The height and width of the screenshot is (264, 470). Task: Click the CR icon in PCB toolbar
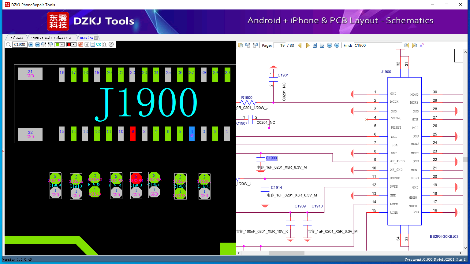pyautogui.click(x=99, y=45)
